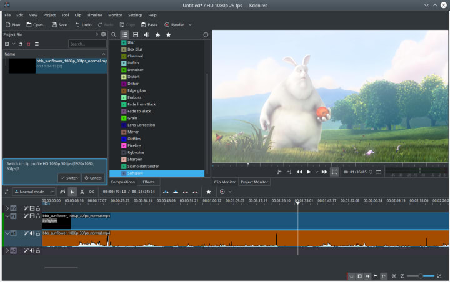450x282 pixels.
Task: Toggle lock on track V1
Action: pos(37,216)
